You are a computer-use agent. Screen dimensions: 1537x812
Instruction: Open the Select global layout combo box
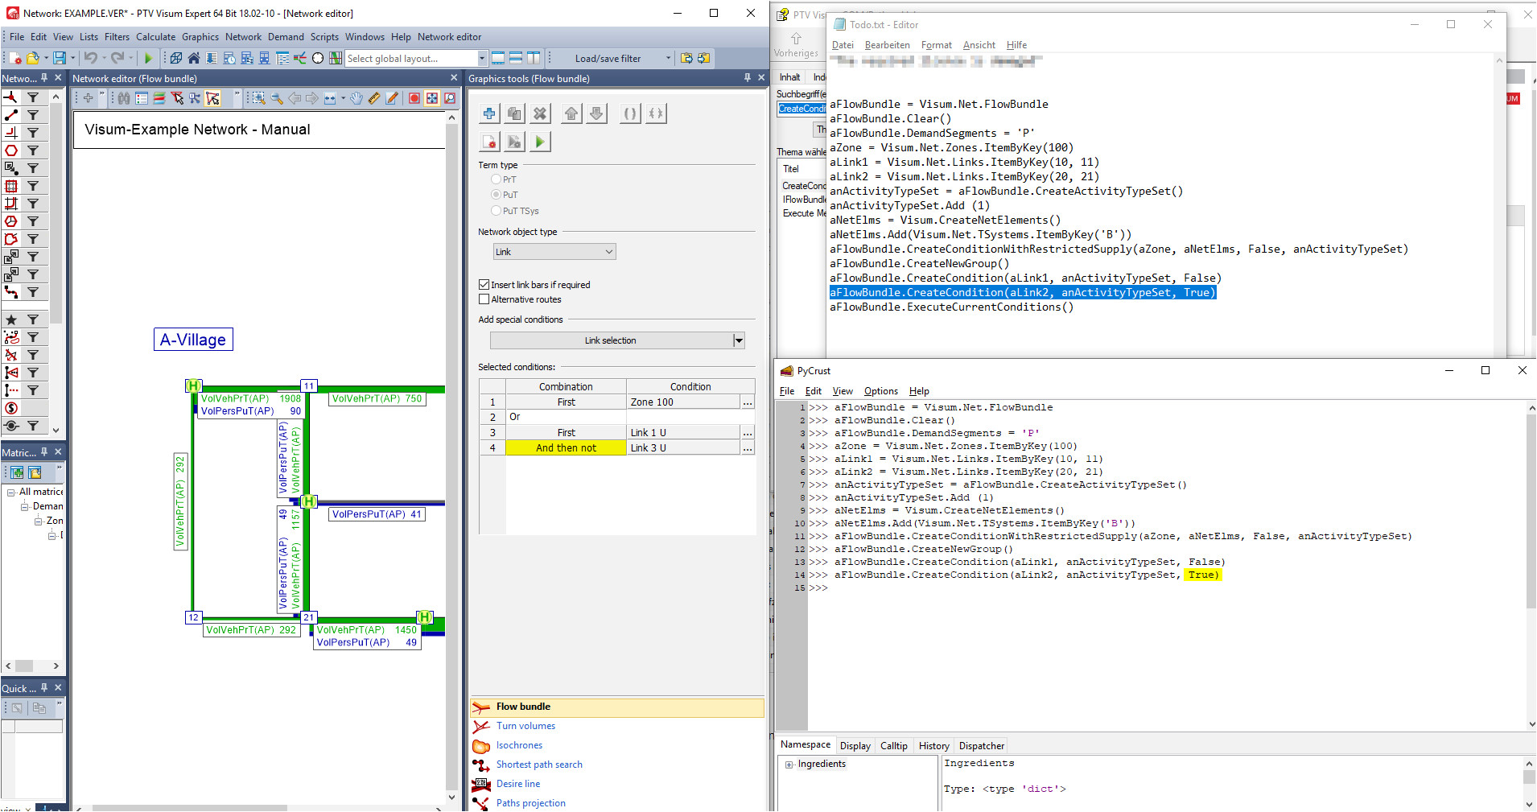[x=482, y=58]
